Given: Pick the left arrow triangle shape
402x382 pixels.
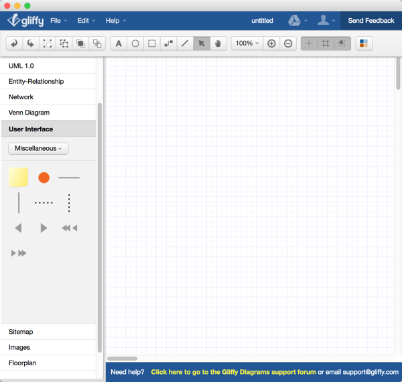Looking at the screenshot, I should [x=19, y=228].
